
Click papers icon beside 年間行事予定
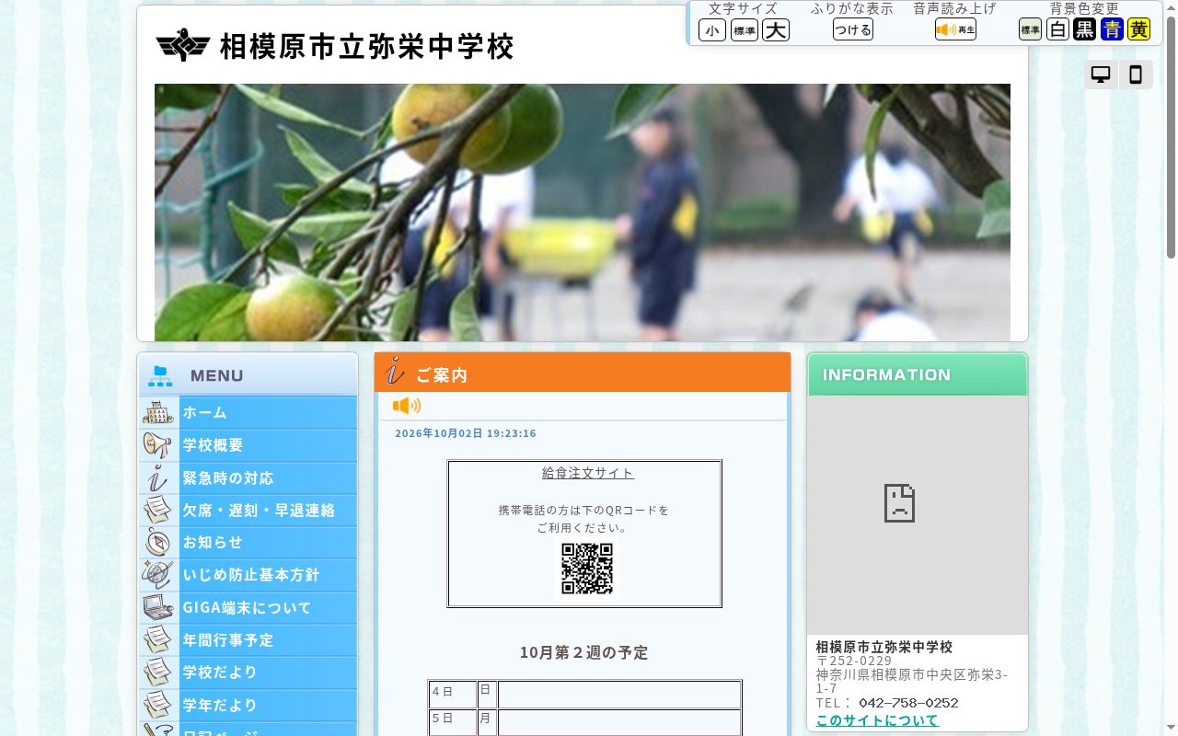click(x=158, y=640)
